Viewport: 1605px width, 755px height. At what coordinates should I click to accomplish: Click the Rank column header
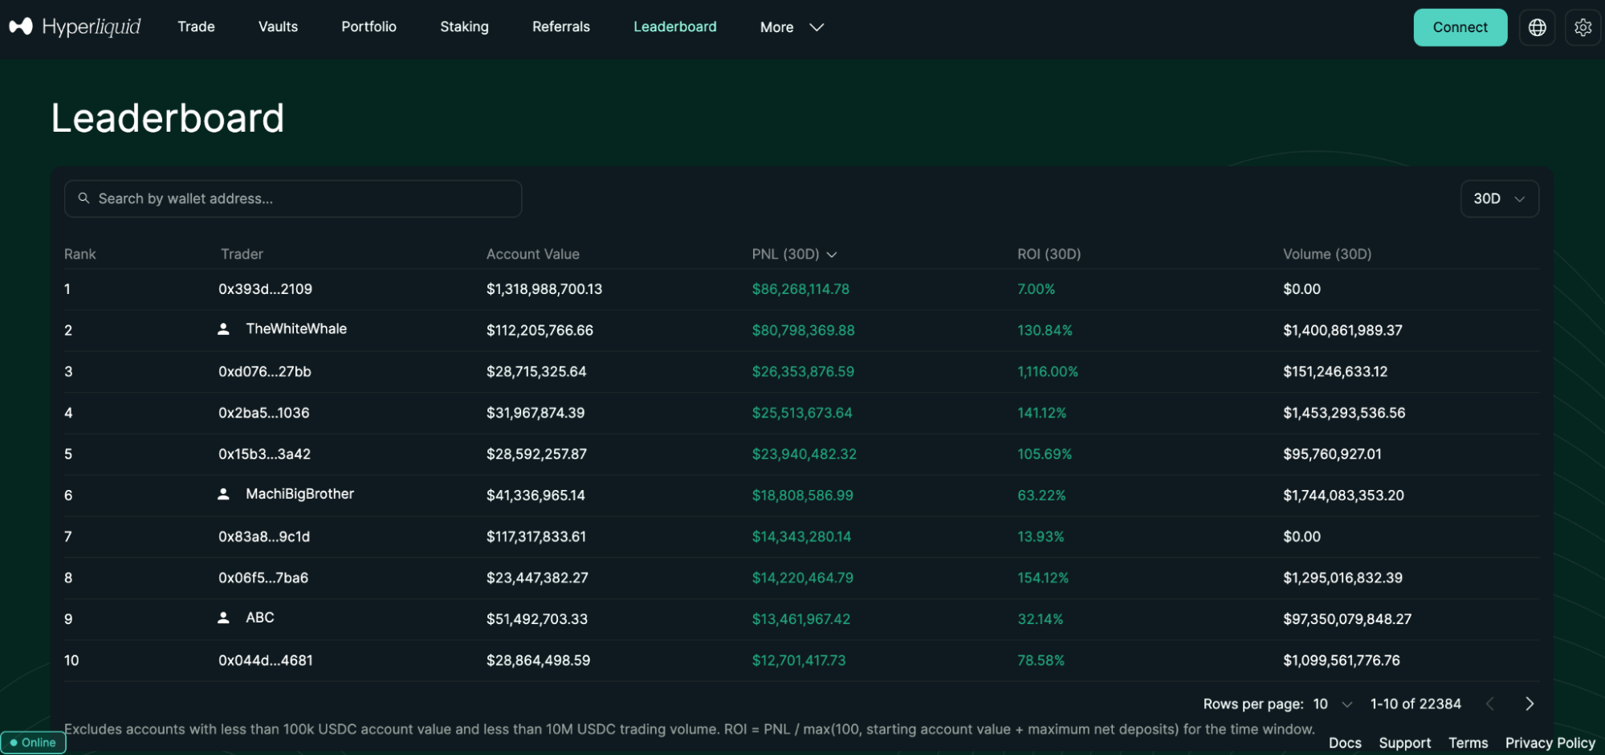(79, 254)
